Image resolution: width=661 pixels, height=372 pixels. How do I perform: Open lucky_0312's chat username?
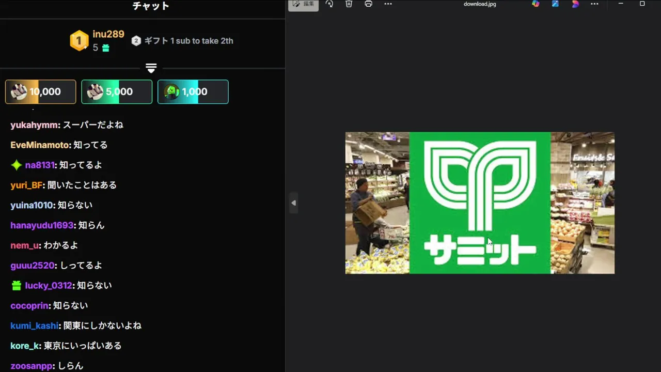tap(49, 286)
